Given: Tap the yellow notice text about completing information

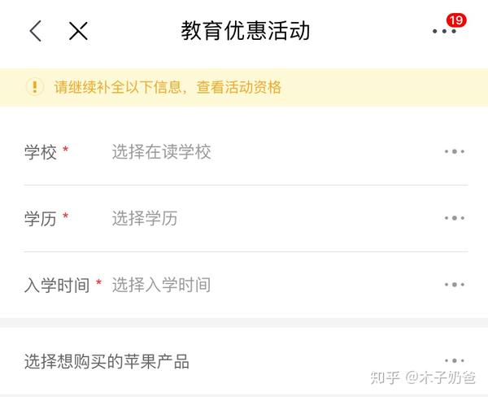Looking at the screenshot, I should (x=168, y=87).
